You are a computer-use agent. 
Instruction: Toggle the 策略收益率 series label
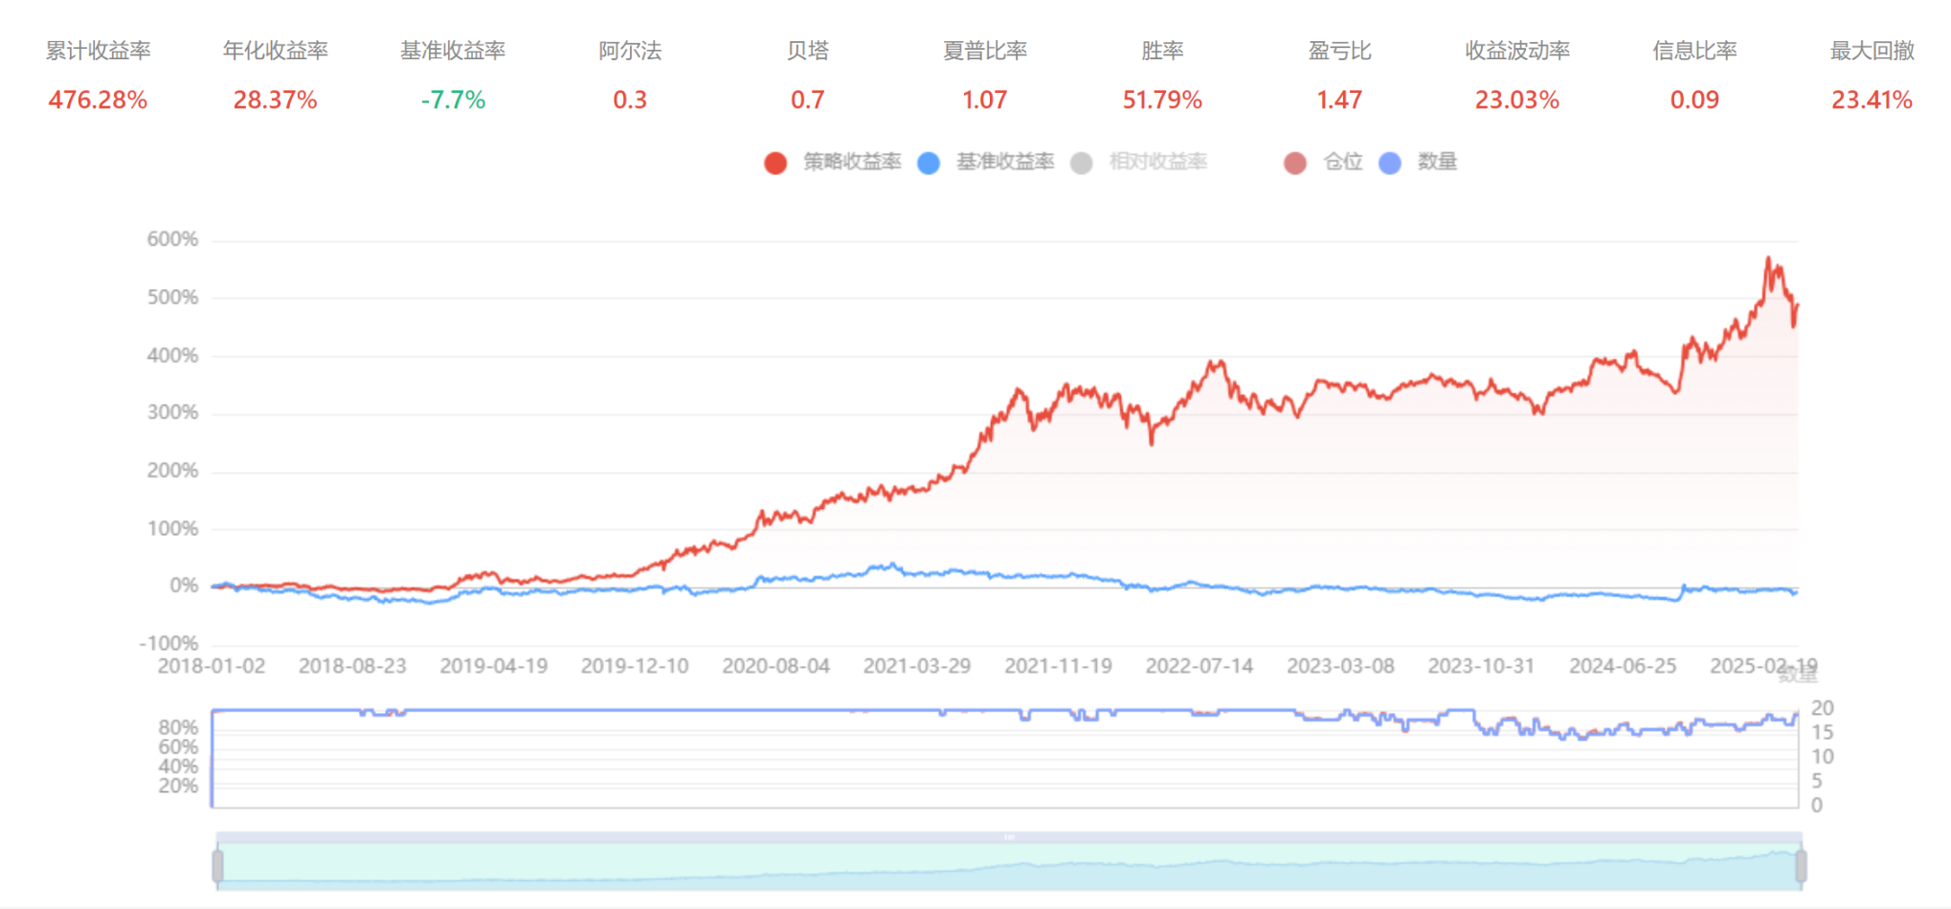852,162
